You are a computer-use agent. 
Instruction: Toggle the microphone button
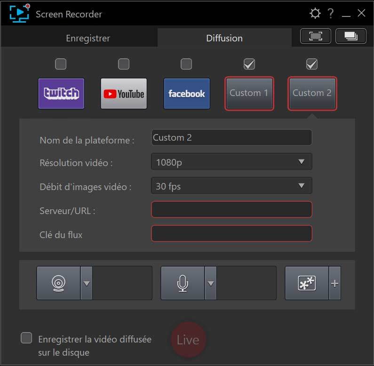pyautogui.click(x=183, y=283)
